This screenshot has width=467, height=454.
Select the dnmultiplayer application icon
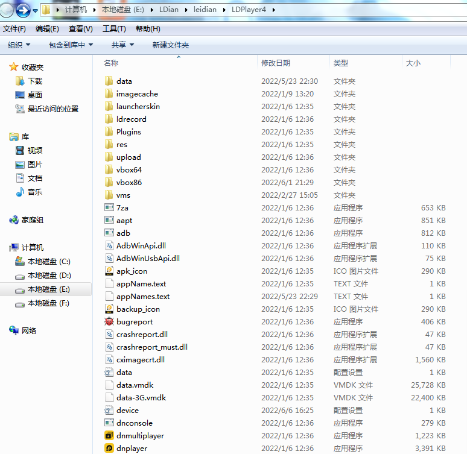tap(109, 435)
